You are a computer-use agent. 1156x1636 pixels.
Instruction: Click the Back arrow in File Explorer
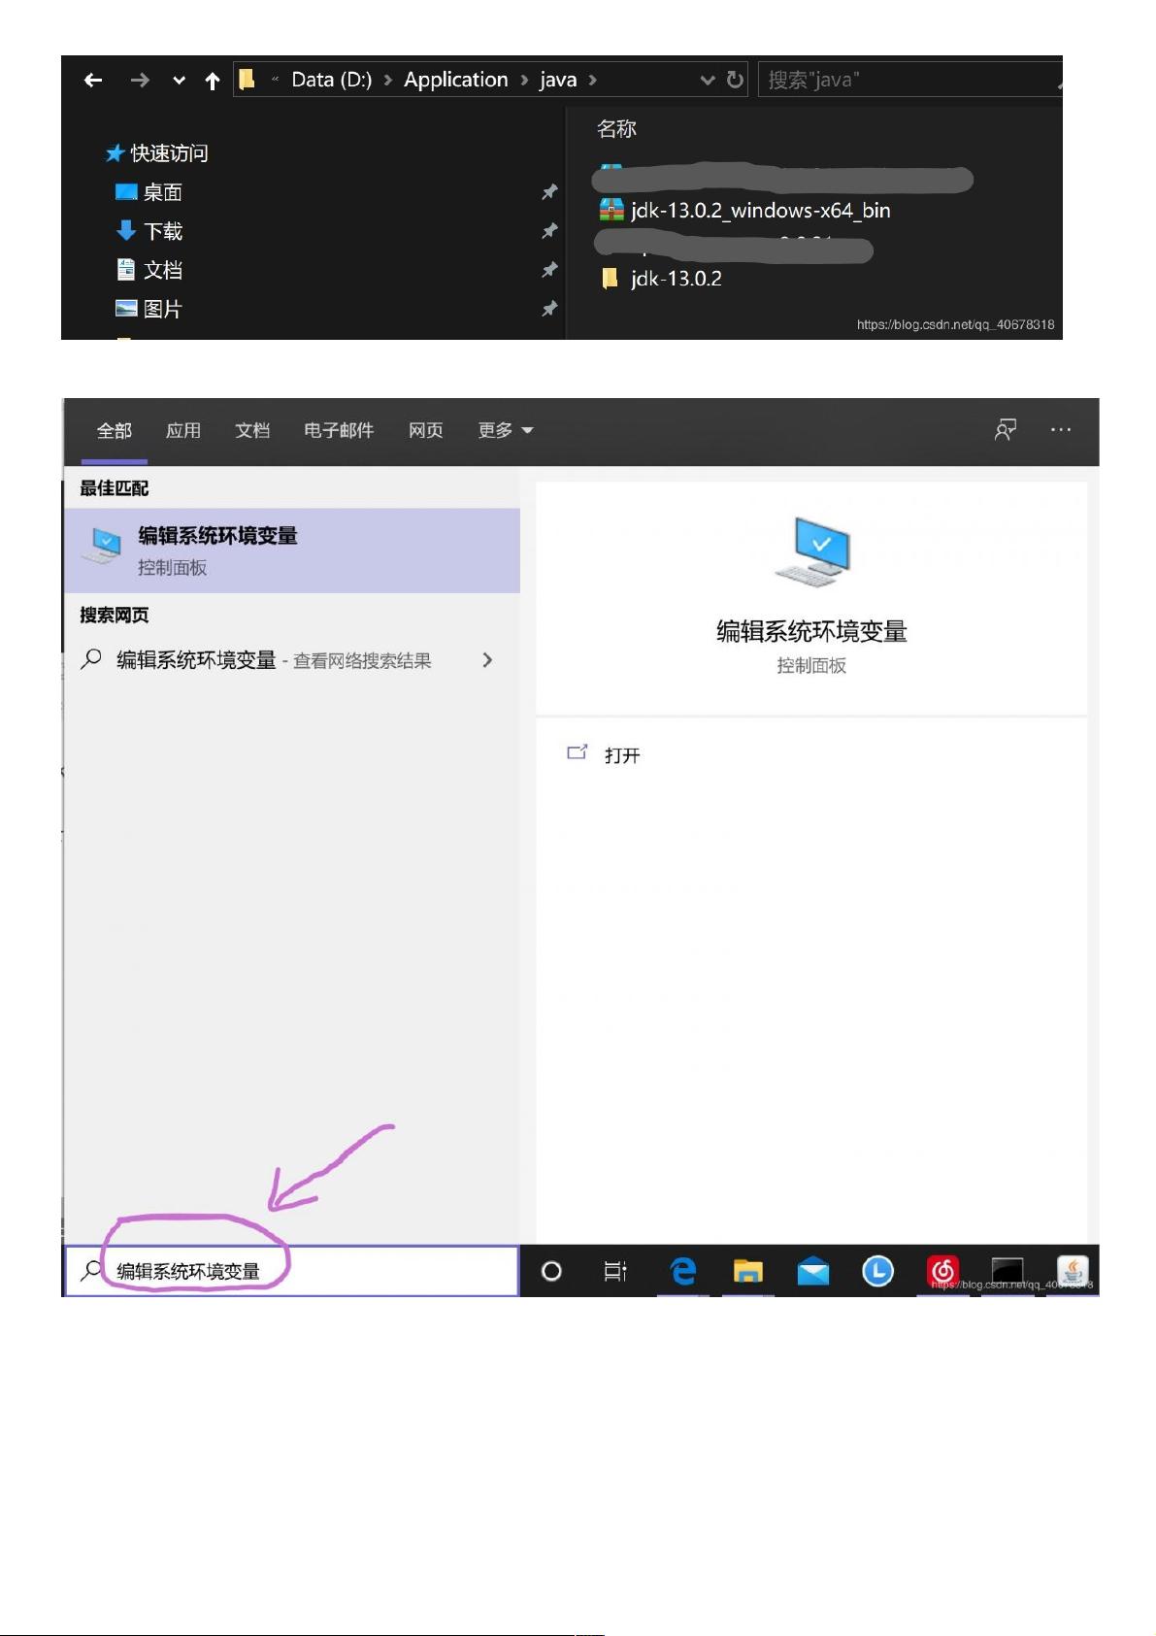click(93, 81)
